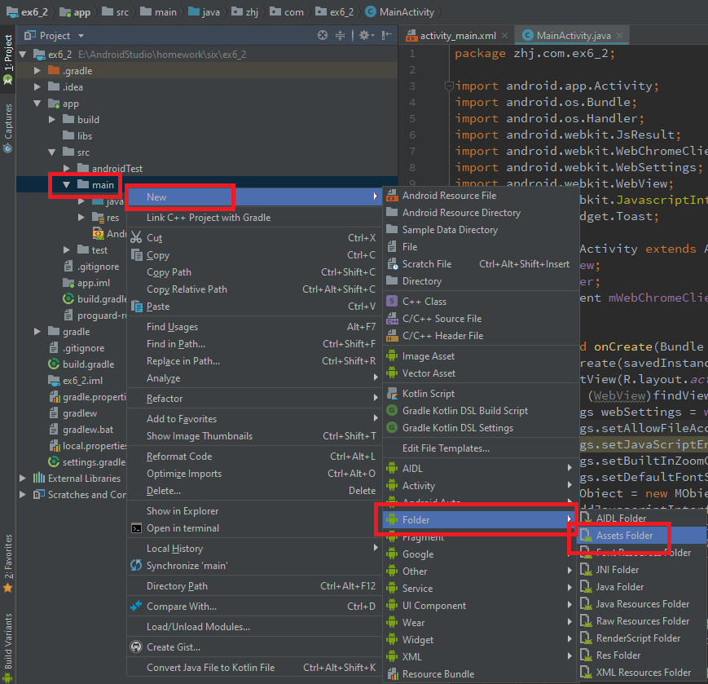708x684 pixels.
Task: Open the 2: Favorites tool window
Action: point(7,563)
